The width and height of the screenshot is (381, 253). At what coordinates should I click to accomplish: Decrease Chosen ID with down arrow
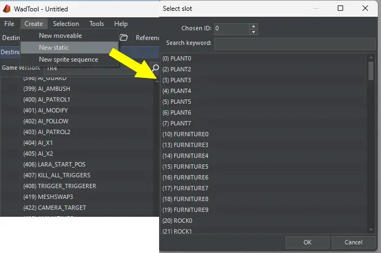tap(254, 31)
